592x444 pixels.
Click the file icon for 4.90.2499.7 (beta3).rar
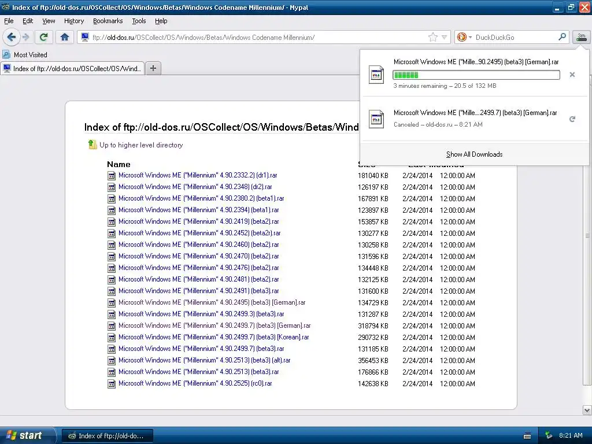(x=112, y=349)
